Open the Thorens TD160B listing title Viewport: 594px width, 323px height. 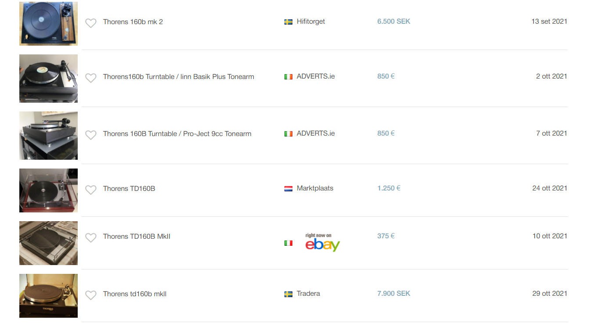pyautogui.click(x=129, y=189)
